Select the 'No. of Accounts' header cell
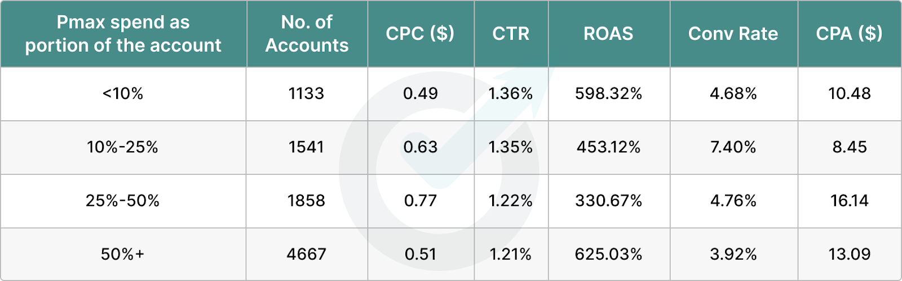 pos(307,34)
